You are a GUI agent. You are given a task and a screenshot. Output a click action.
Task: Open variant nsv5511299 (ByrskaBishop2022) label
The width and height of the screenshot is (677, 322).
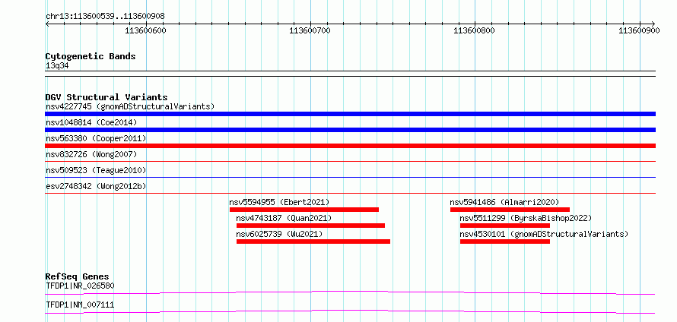526,218
